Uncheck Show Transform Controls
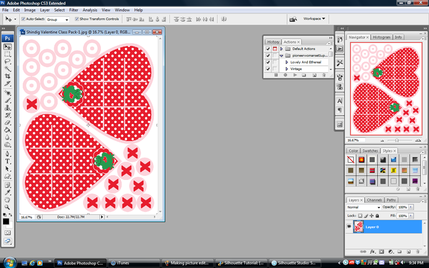Image resolution: width=429 pixels, height=268 pixels. coord(77,19)
